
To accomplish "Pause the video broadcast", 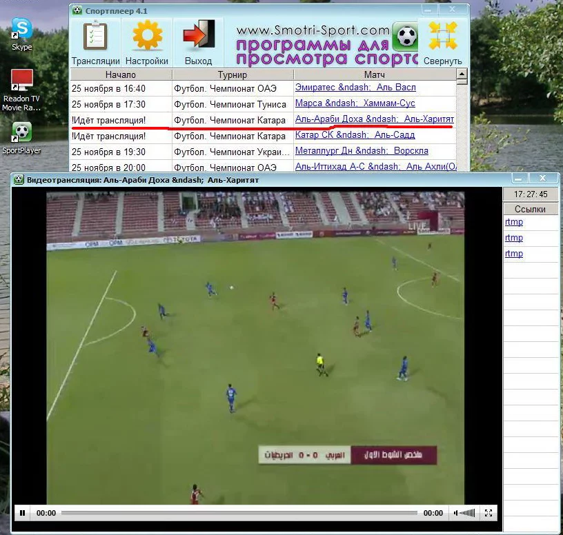I will (x=22, y=513).
